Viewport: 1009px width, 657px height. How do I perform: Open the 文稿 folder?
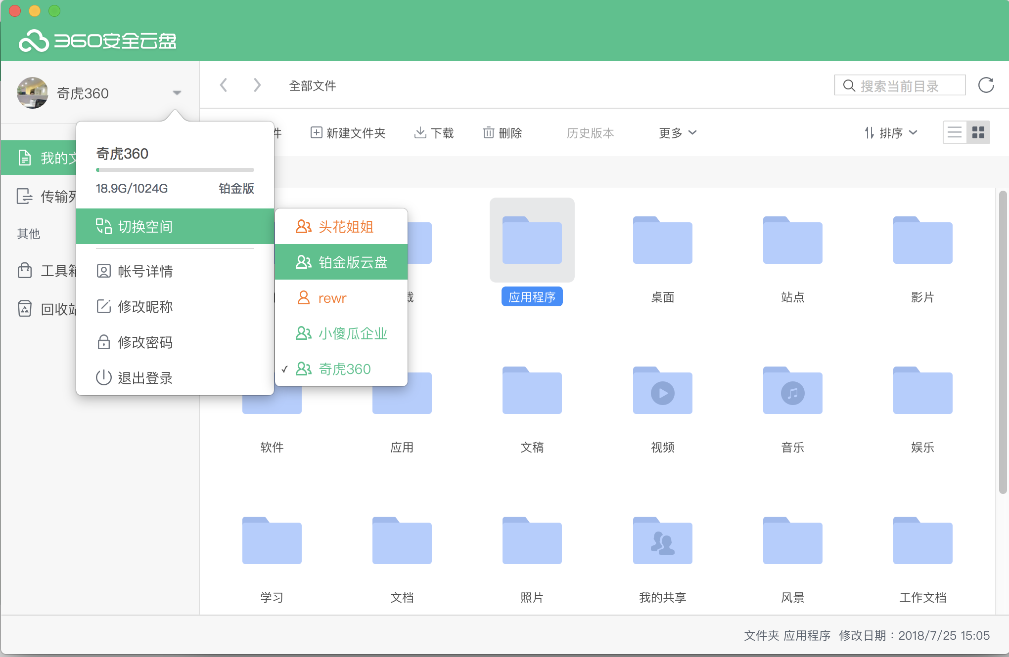click(x=532, y=390)
